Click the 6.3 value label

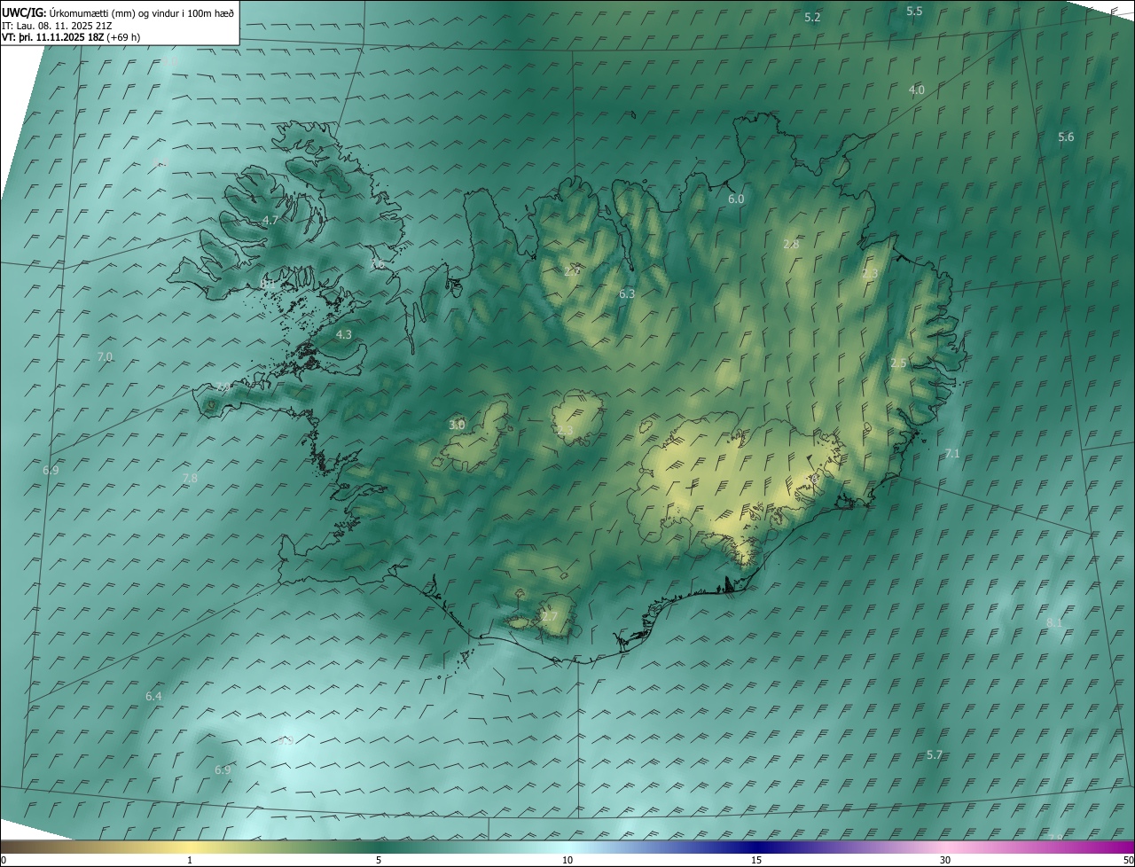(x=627, y=293)
